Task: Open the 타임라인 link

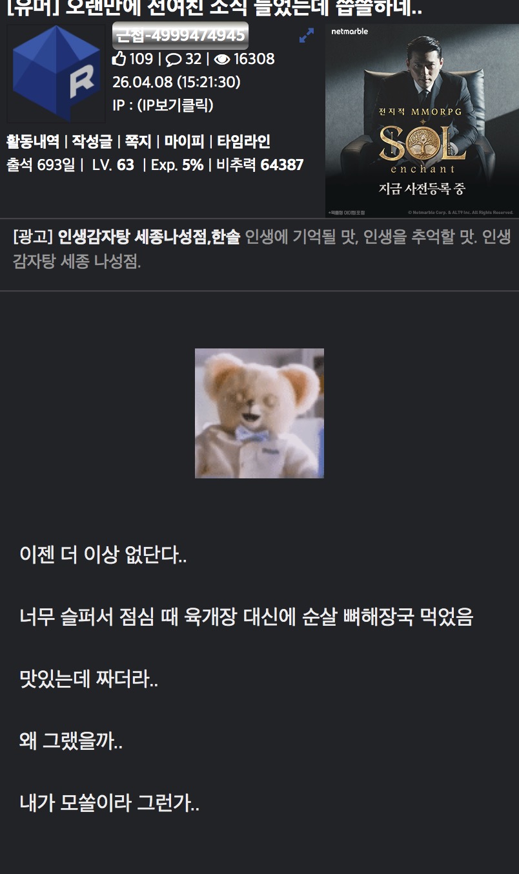Action: [243, 142]
